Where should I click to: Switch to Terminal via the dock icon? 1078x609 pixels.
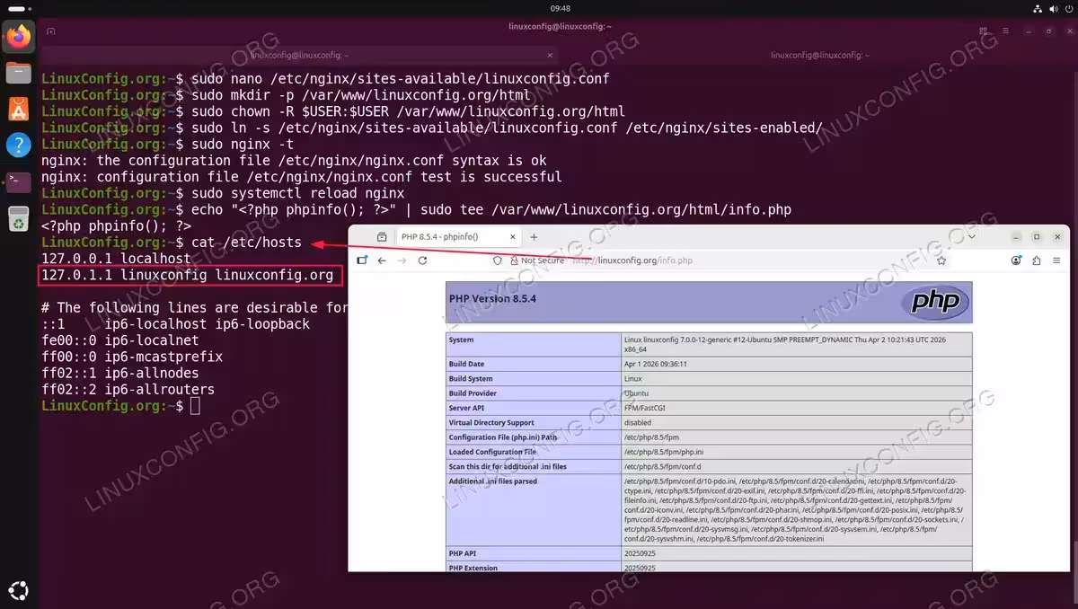click(18, 181)
